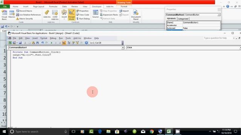Click Find binoculars icon in VBA toolbar
Viewport: 241px width, 135px height.
[37, 43]
